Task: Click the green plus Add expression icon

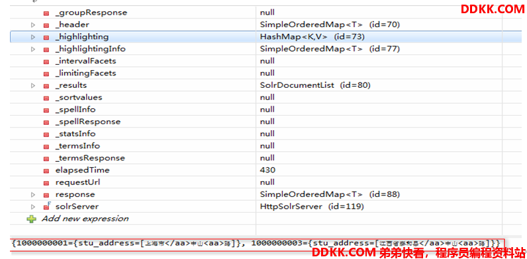Action: click(31, 219)
